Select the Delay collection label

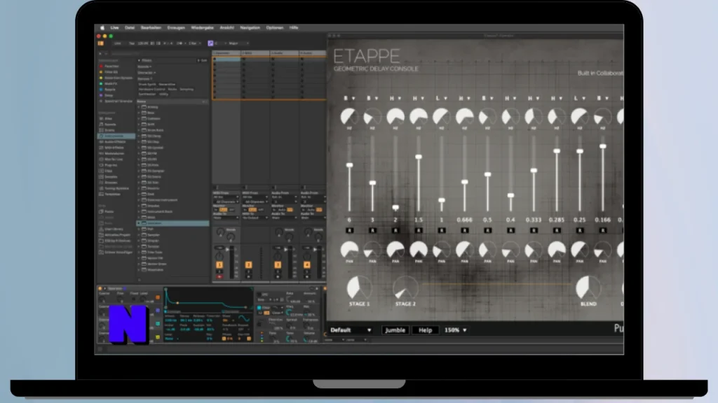tap(109, 95)
